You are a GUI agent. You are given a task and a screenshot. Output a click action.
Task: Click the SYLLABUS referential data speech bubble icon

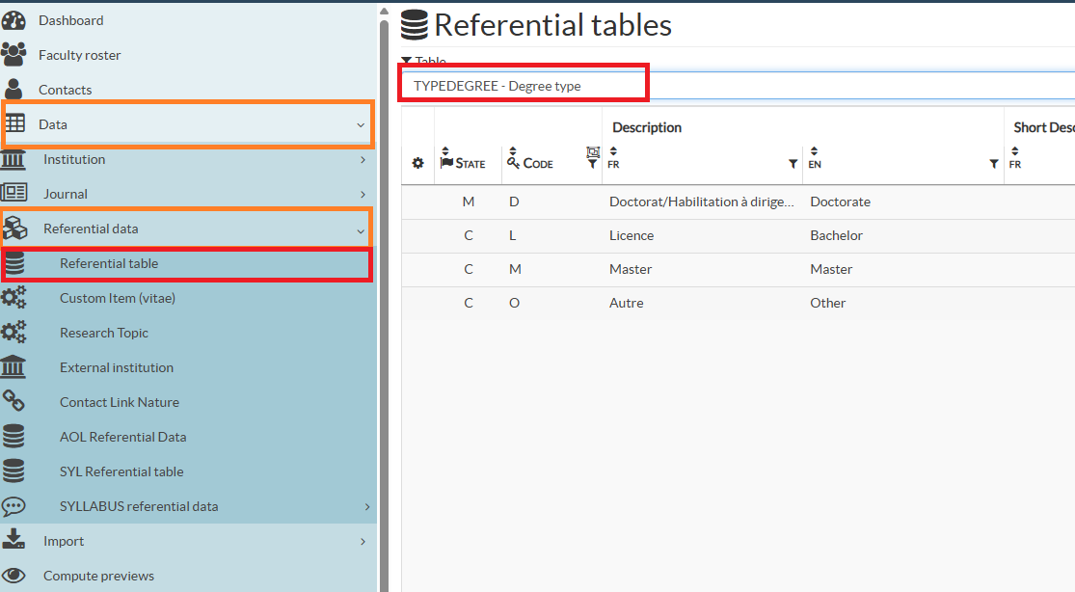(x=13, y=506)
